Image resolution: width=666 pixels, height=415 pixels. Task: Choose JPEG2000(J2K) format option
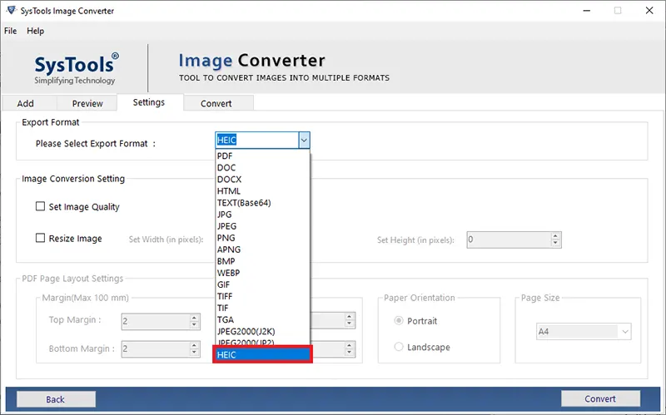coord(262,331)
